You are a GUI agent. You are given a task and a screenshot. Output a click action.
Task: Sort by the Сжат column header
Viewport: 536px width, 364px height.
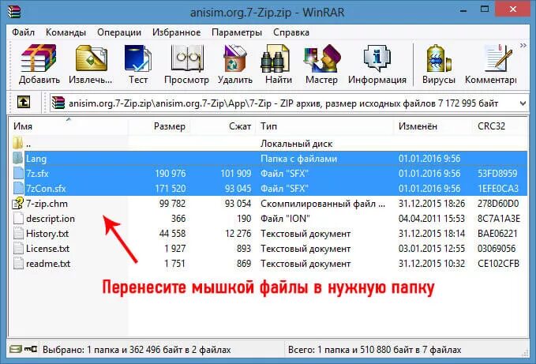pyautogui.click(x=223, y=126)
